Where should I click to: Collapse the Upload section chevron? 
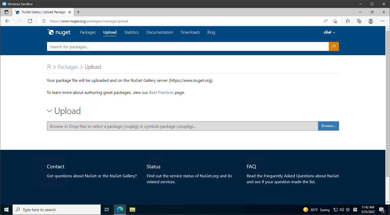[x=49, y=111]
